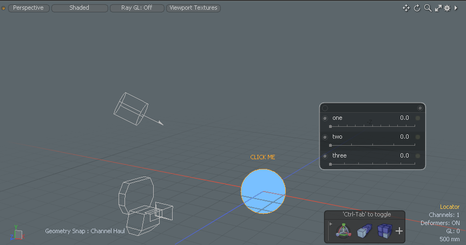
Task: Click the maximize viewport arrows icon
Action: [438, 8]
